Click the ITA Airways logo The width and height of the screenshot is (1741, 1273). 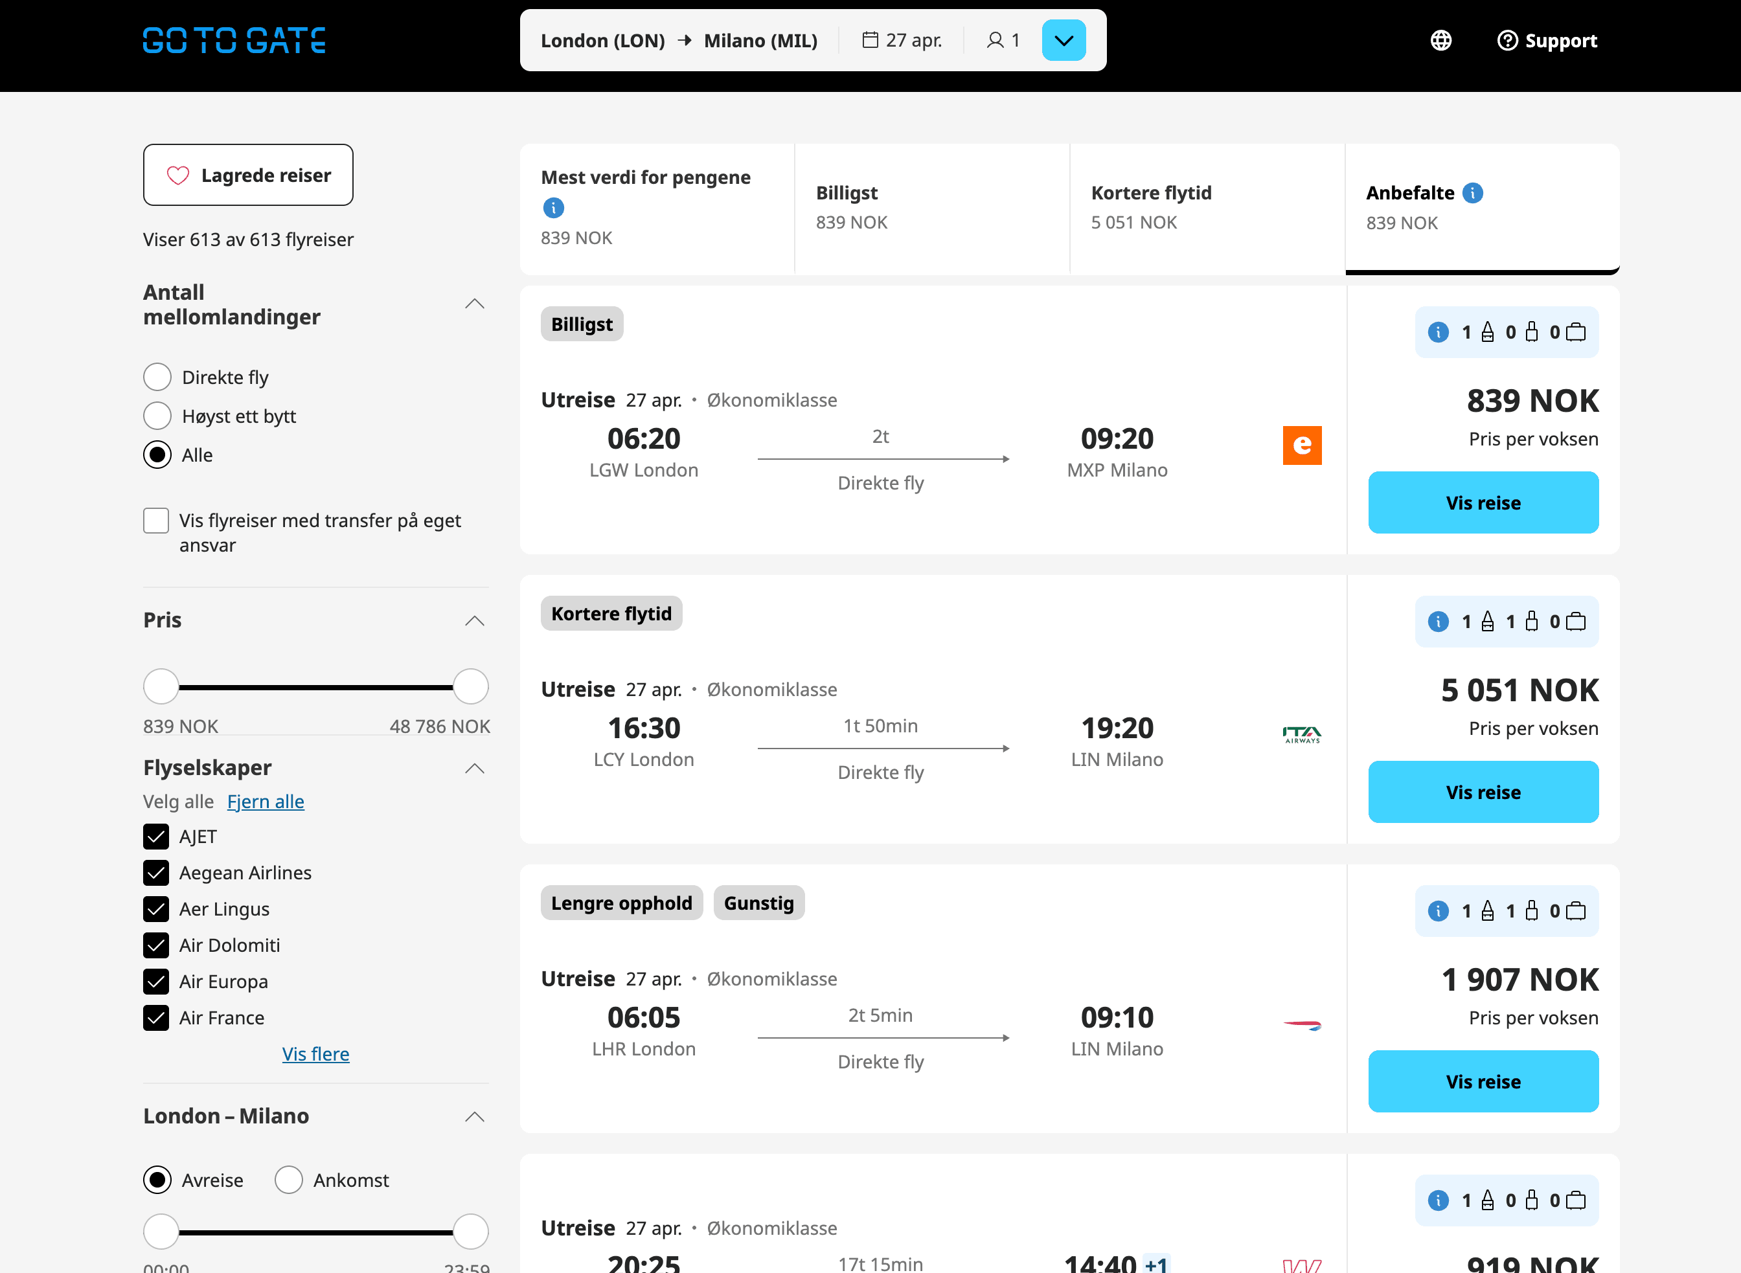pos(1302,734)
